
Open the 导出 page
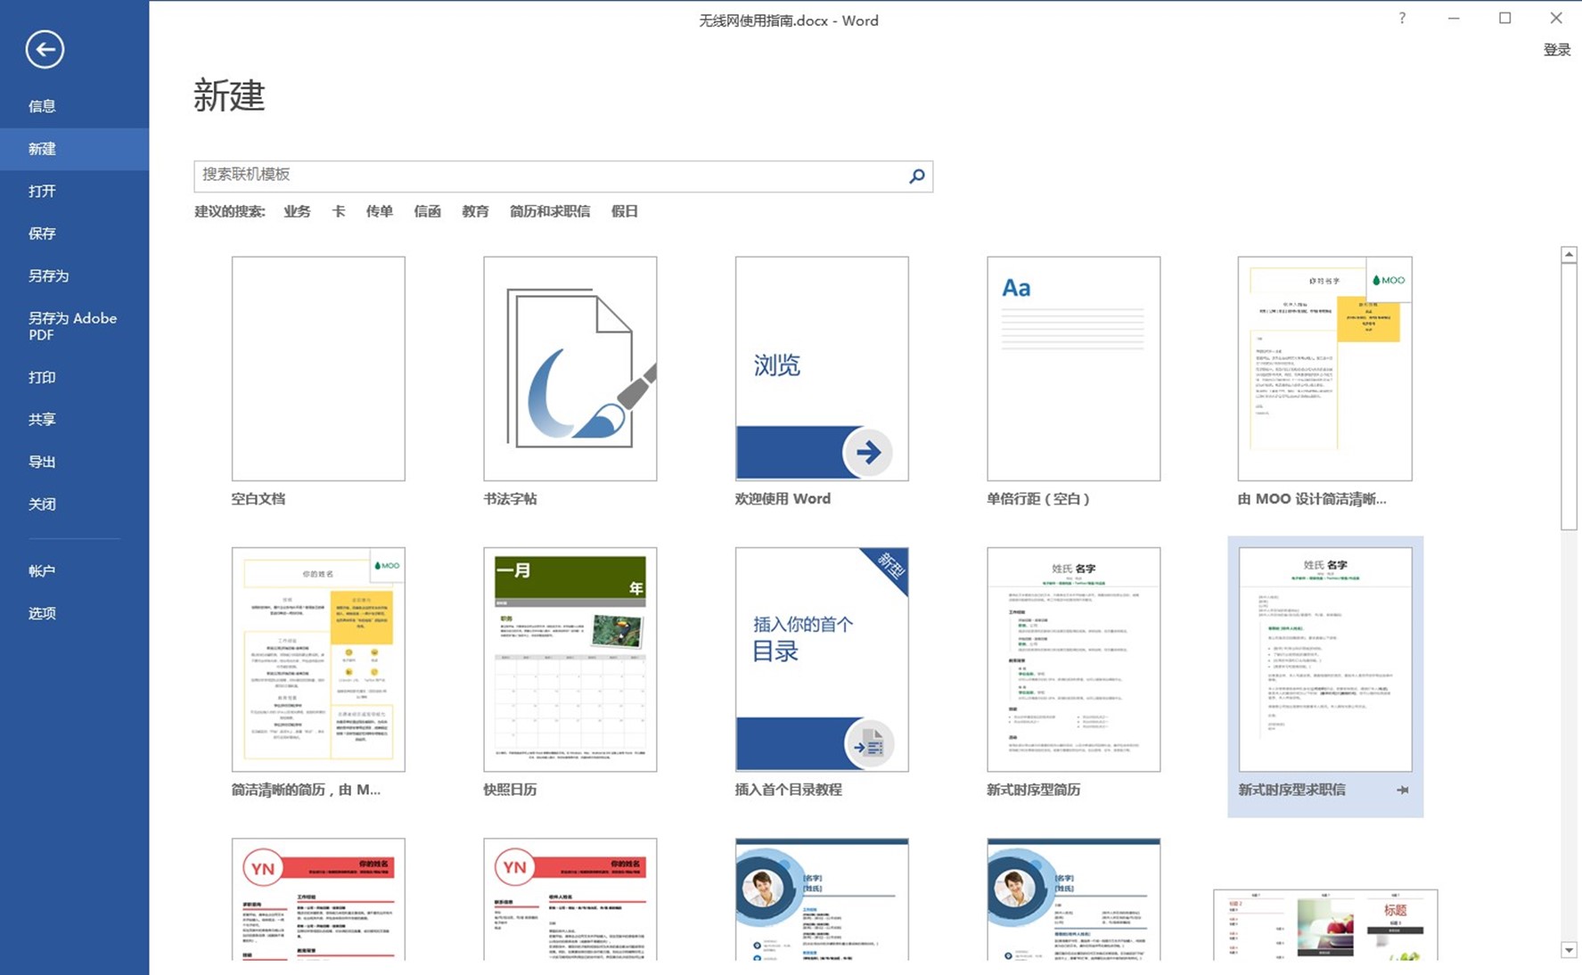point(74,462)
